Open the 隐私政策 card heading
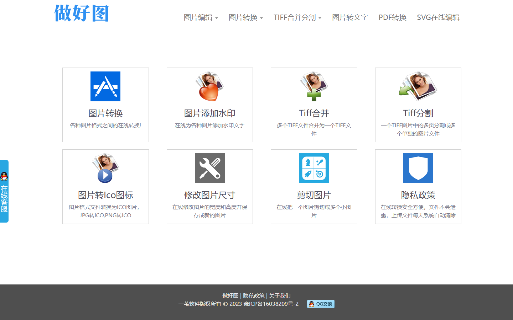The width and height of the screenshot is (513, 320). click(x=418, y=195)
